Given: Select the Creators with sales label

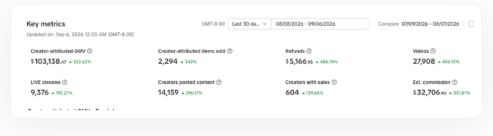Looking at the screenshot, I should point(308,82).
